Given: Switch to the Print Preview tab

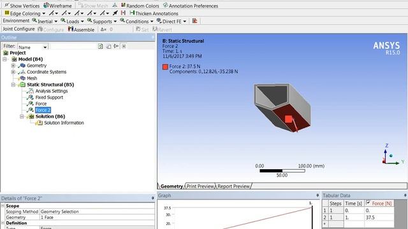Looking at the screenshot, I should click(200, 186).
